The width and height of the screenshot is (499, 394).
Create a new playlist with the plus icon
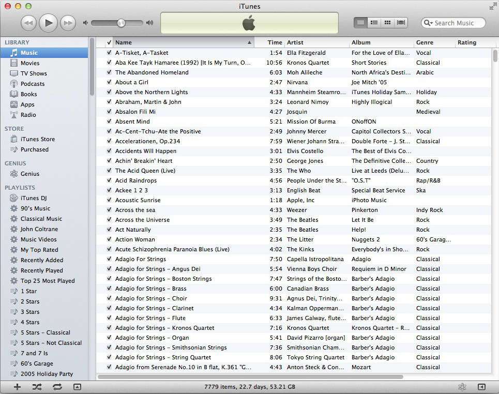point(17,386)
